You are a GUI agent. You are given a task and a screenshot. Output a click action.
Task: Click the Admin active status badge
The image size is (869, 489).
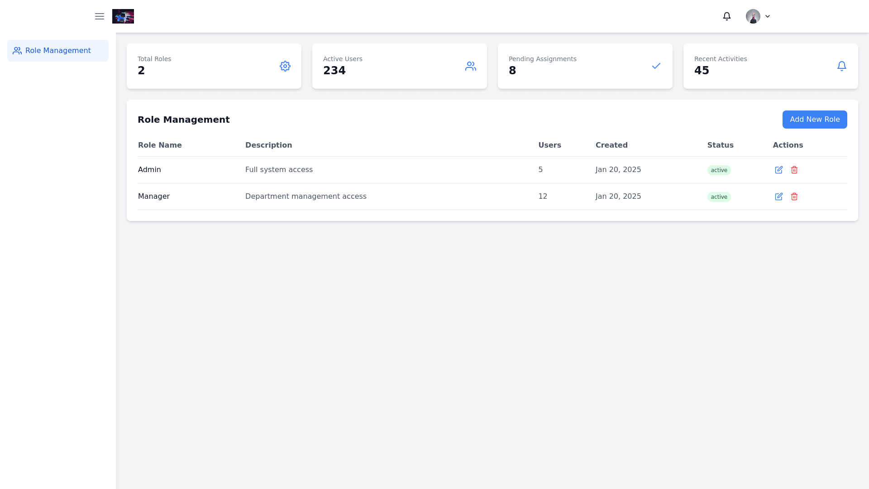point(719,170)
